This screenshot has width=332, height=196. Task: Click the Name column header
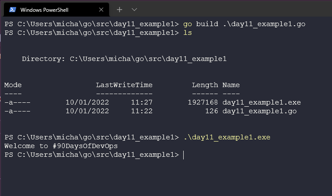click(231, 85)
